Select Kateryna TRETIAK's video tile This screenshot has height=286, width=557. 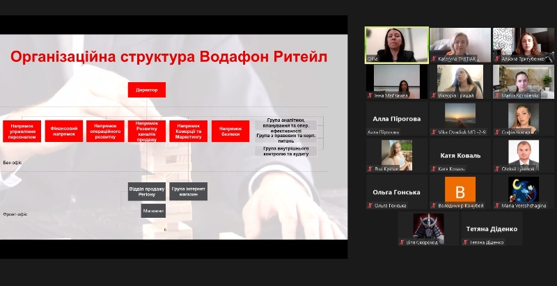point(460,45)
